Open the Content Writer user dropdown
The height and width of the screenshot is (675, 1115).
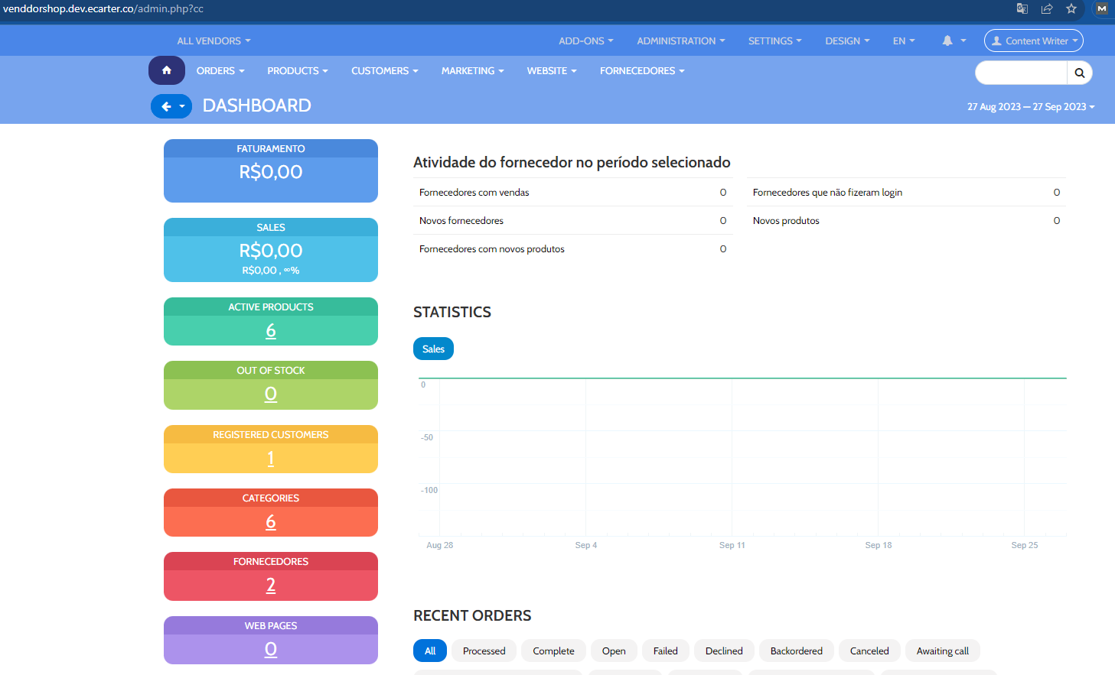(1033, 41)
